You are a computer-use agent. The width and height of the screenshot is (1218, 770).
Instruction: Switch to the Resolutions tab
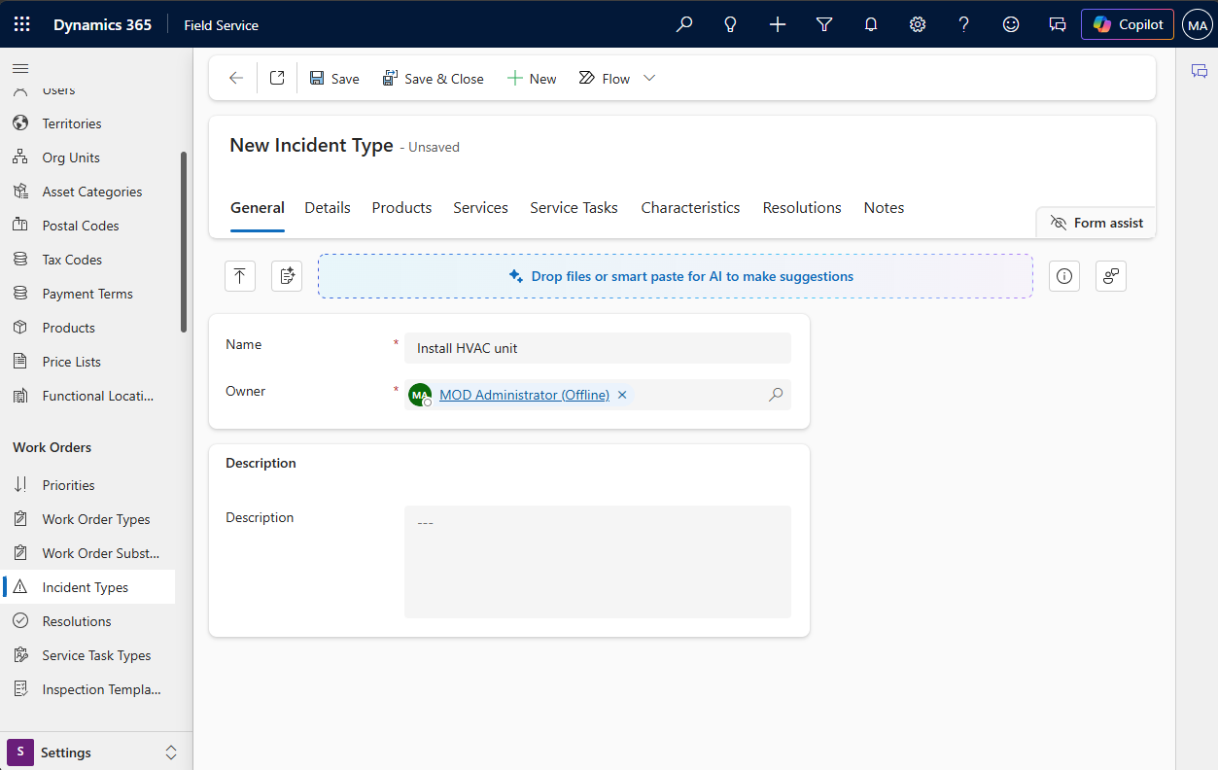click(x=802, y=208)
